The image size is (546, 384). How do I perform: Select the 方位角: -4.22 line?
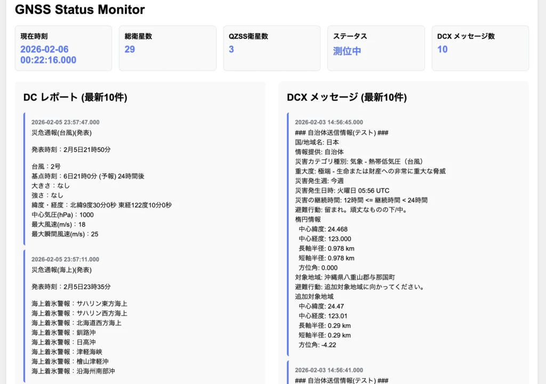[317, 345]
